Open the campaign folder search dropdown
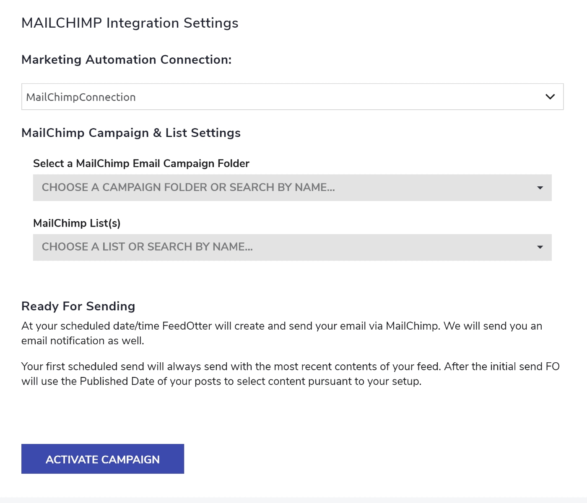Image resolution: width=587 pixels, height=503 pixels. coord(292,188)
